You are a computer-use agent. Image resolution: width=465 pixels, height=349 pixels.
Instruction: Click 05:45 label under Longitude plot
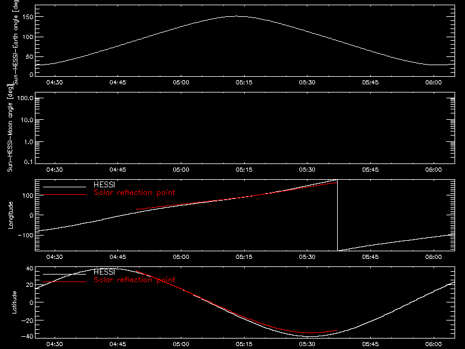tap(370, 257)
